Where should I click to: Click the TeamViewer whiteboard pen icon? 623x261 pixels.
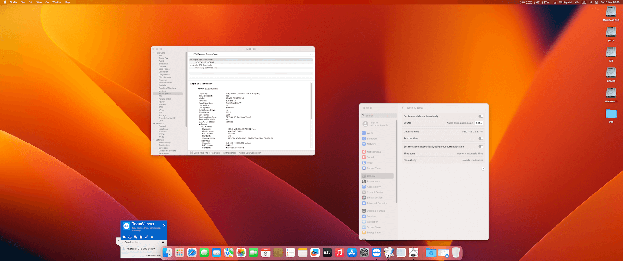(x=146, y=237)
